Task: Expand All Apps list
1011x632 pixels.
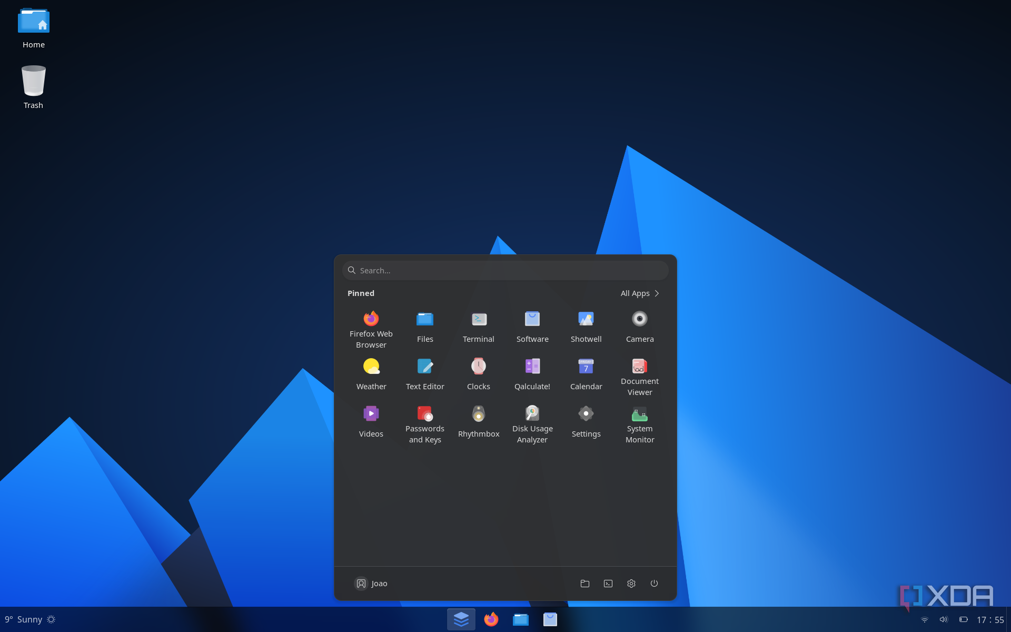Action: 640,293
